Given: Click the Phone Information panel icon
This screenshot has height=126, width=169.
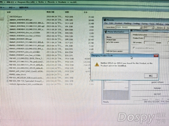Looking at the screenshot, I should pyautogui.click(x=105, y=32).
